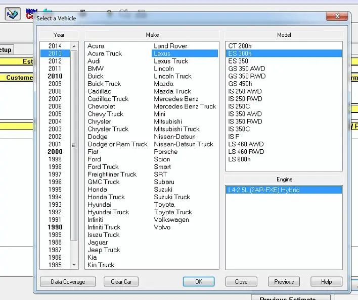Choose year 2010 from the list
The width and height of the screenshot is (358, 300).
55,76
